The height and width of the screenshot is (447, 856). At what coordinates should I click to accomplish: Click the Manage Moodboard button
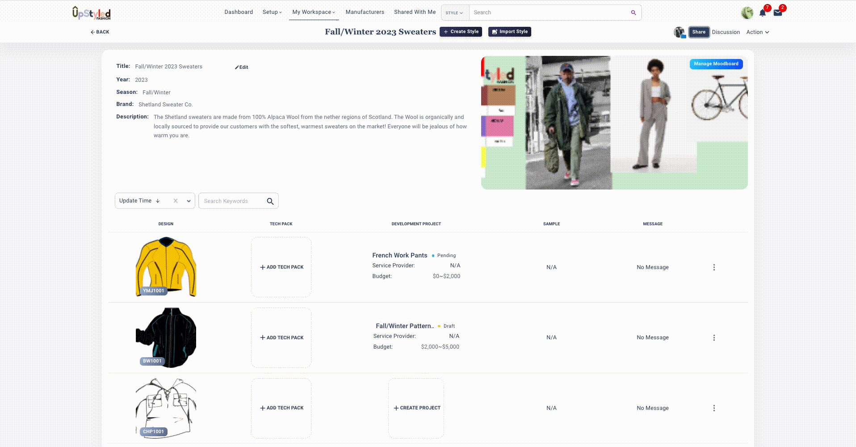click(716, 64)
